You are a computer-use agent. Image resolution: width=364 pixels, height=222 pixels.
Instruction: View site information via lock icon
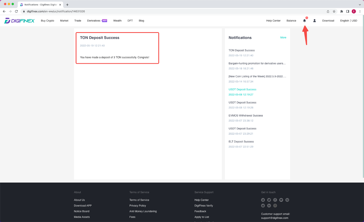[x=24, y=11]
